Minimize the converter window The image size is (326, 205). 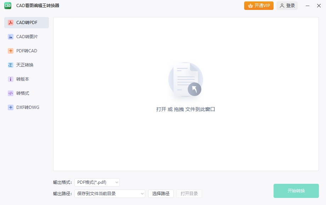308,6
